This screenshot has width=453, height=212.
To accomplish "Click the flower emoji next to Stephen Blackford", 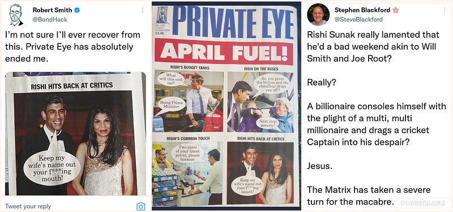I will [395, 10].
